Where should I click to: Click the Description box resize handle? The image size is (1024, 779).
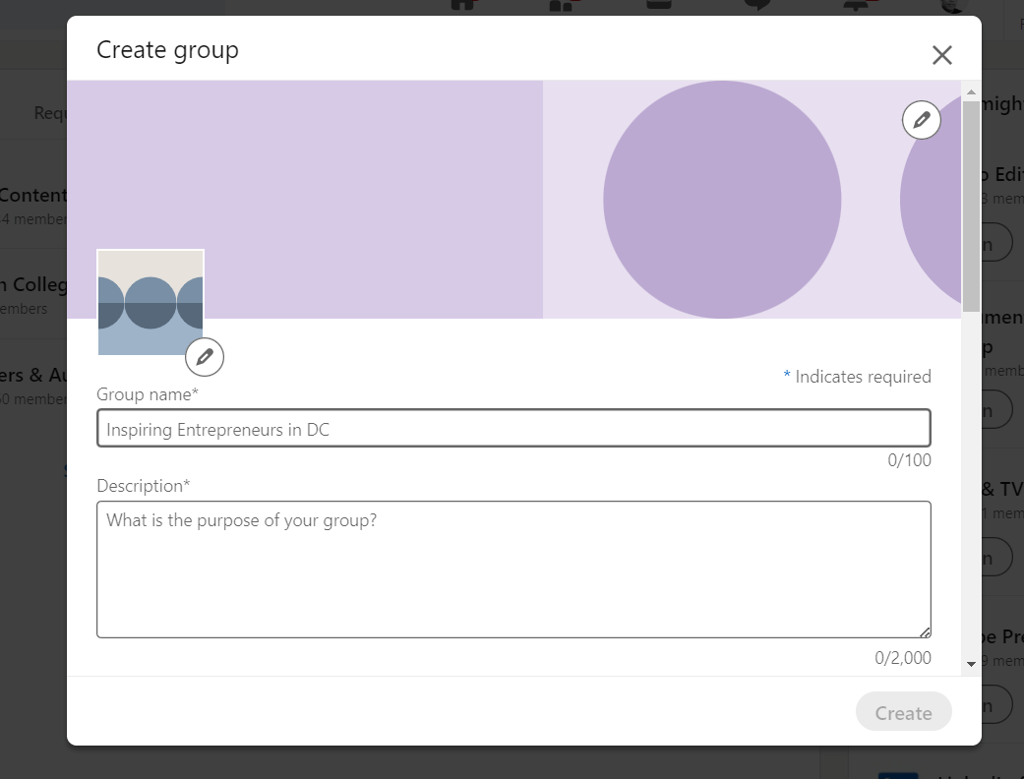(925, 632)
